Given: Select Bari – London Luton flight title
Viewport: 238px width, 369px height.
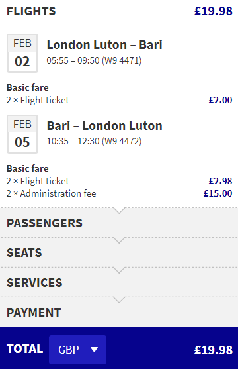Looking at the screenshot, I should [x=104, y=126].
